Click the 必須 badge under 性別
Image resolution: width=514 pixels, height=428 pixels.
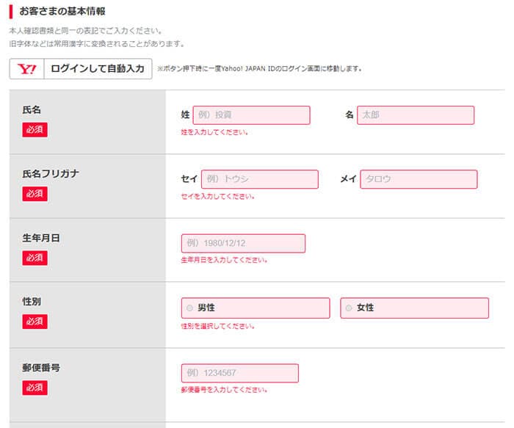35,322
